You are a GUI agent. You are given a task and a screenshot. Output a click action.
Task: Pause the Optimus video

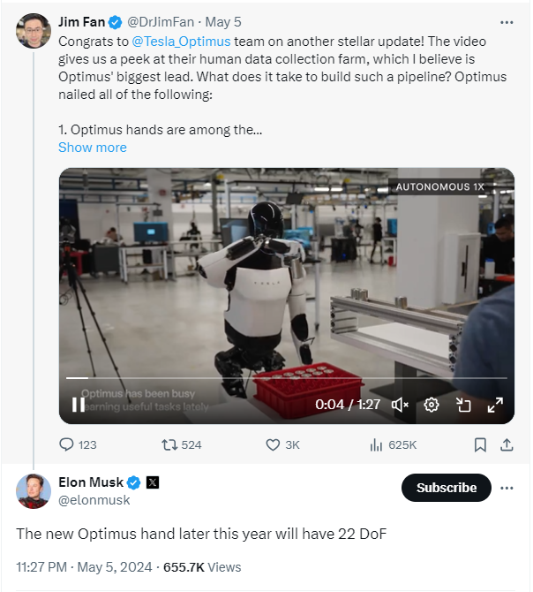pyautogui.click(x=79, y=405)
